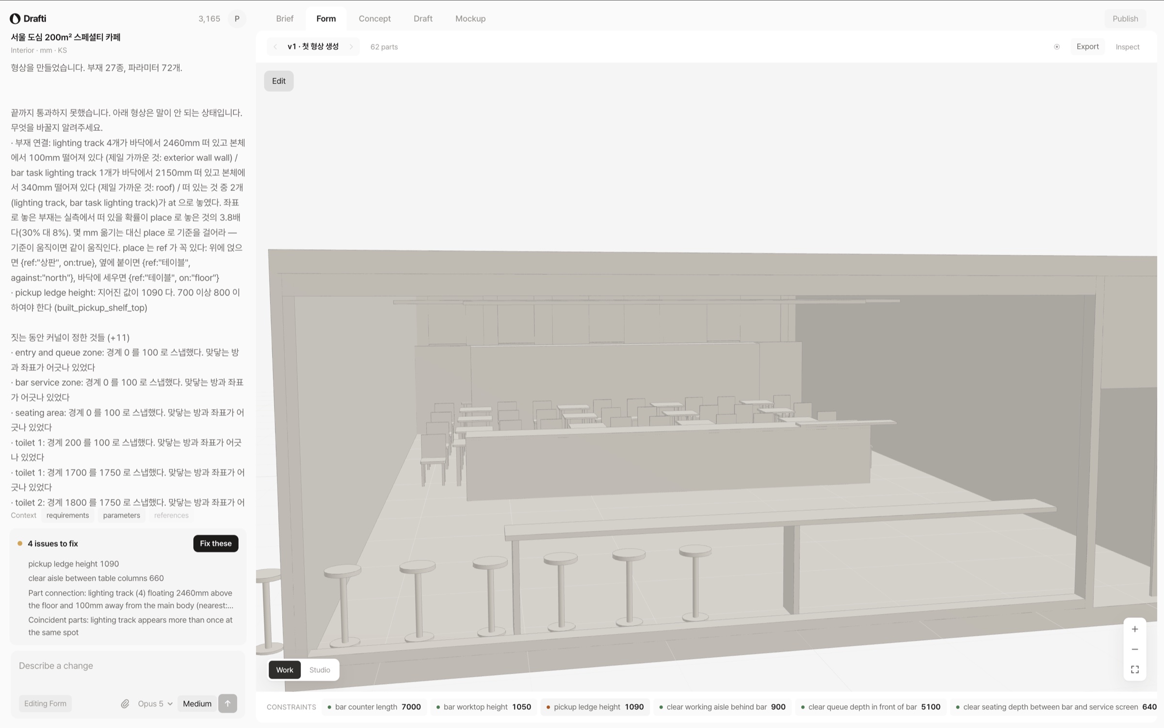Select the bar worktop height 1050 constraint
The image size is (1164, 728).
(484, 707)
